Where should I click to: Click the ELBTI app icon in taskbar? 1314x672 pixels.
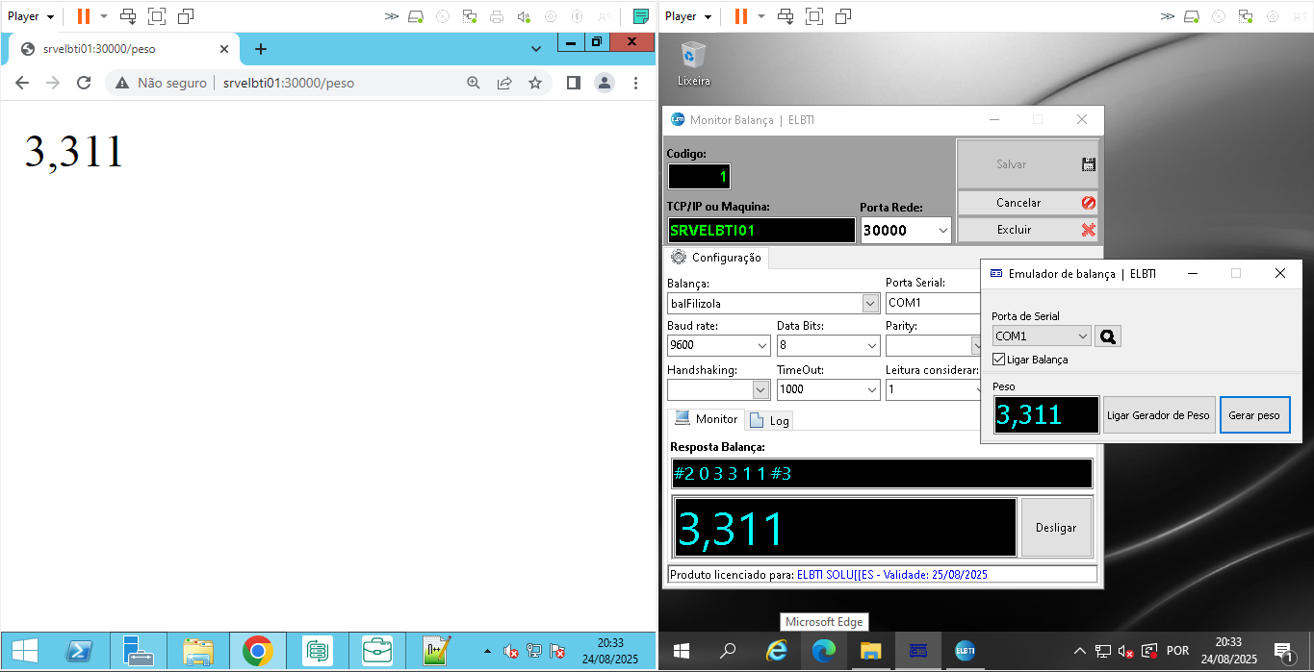[965, 651]
